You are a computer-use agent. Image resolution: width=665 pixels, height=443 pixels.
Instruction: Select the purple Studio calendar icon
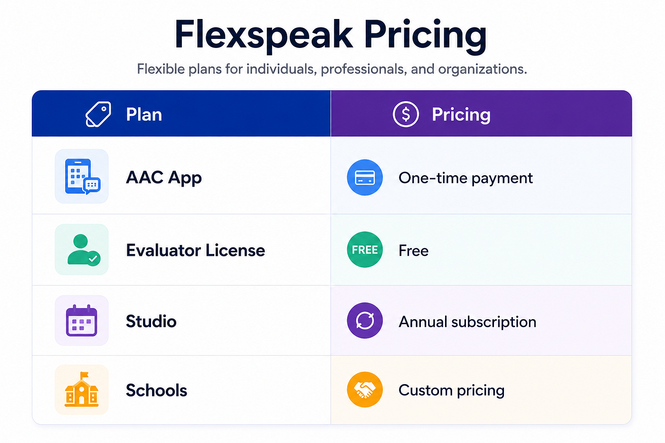82,320
